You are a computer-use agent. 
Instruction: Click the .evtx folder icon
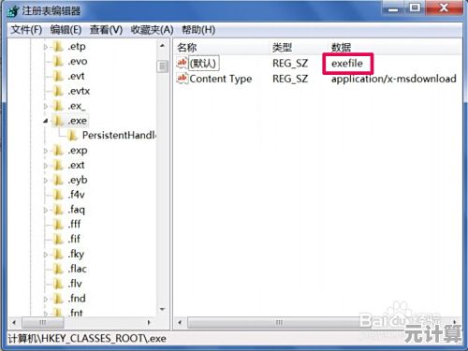58,91
